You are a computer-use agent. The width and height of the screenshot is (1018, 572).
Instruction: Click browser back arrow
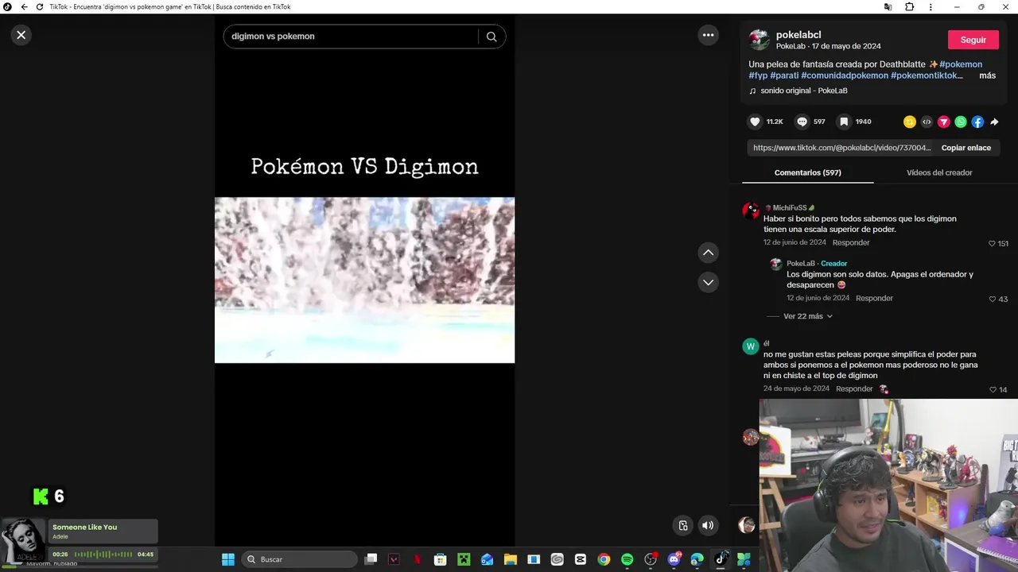(24, 6)
